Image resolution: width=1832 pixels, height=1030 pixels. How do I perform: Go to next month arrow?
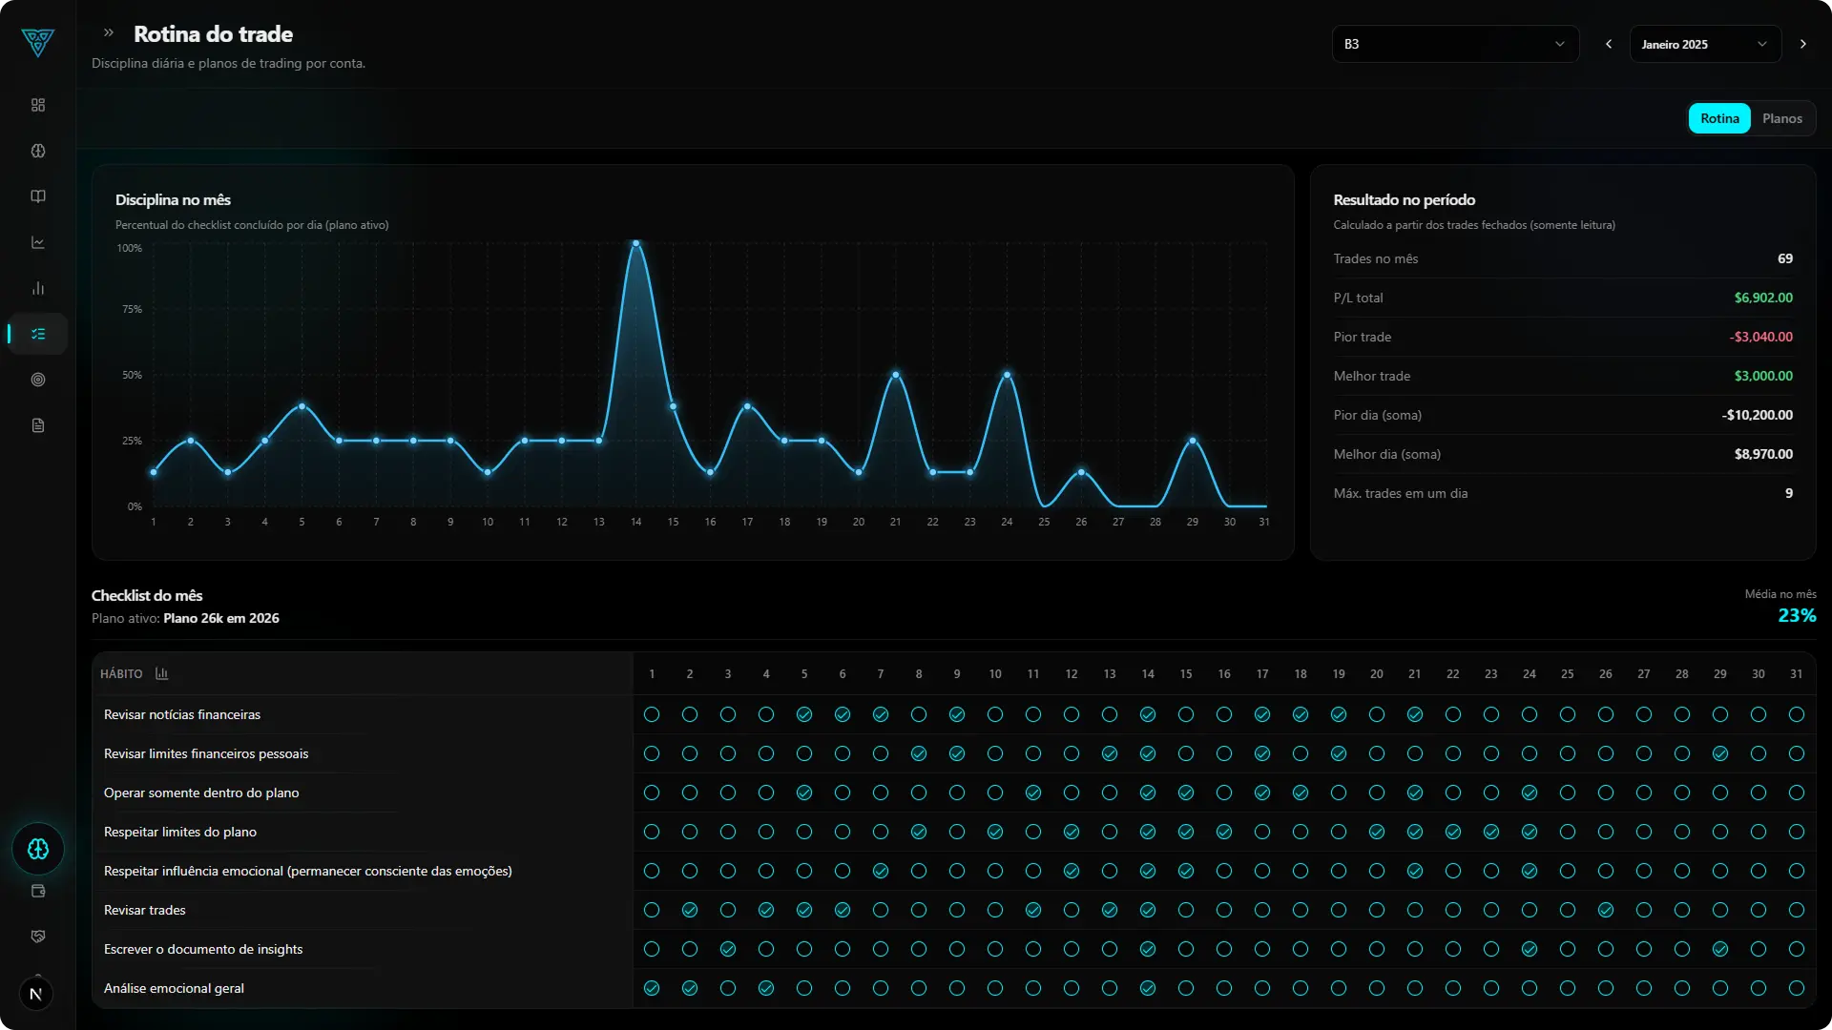[x=1802, y=44]
